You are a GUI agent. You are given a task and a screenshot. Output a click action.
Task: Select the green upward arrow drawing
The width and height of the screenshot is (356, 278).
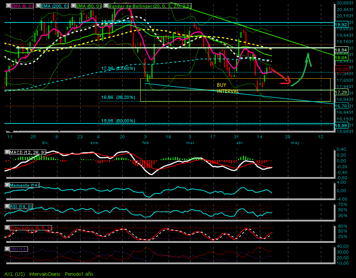(x=301, y=69)
